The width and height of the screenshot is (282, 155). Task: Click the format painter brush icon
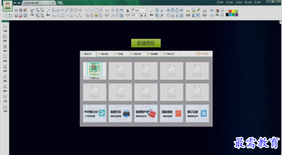(x=162, y=16)
